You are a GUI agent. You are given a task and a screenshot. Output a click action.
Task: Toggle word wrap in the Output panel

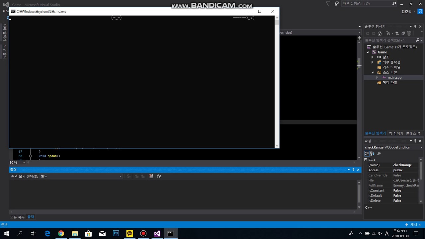tap(159, 176)
